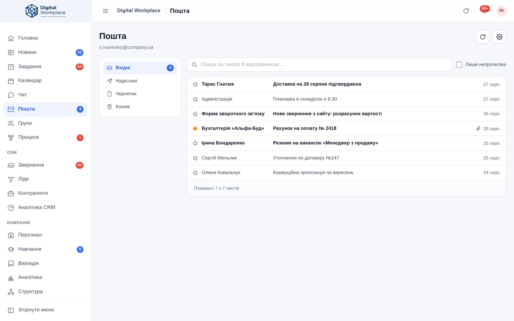Screen dimensions: 514x321
Task: Star the Форма зворотного зв'язку email
Action: click(195, 114)
